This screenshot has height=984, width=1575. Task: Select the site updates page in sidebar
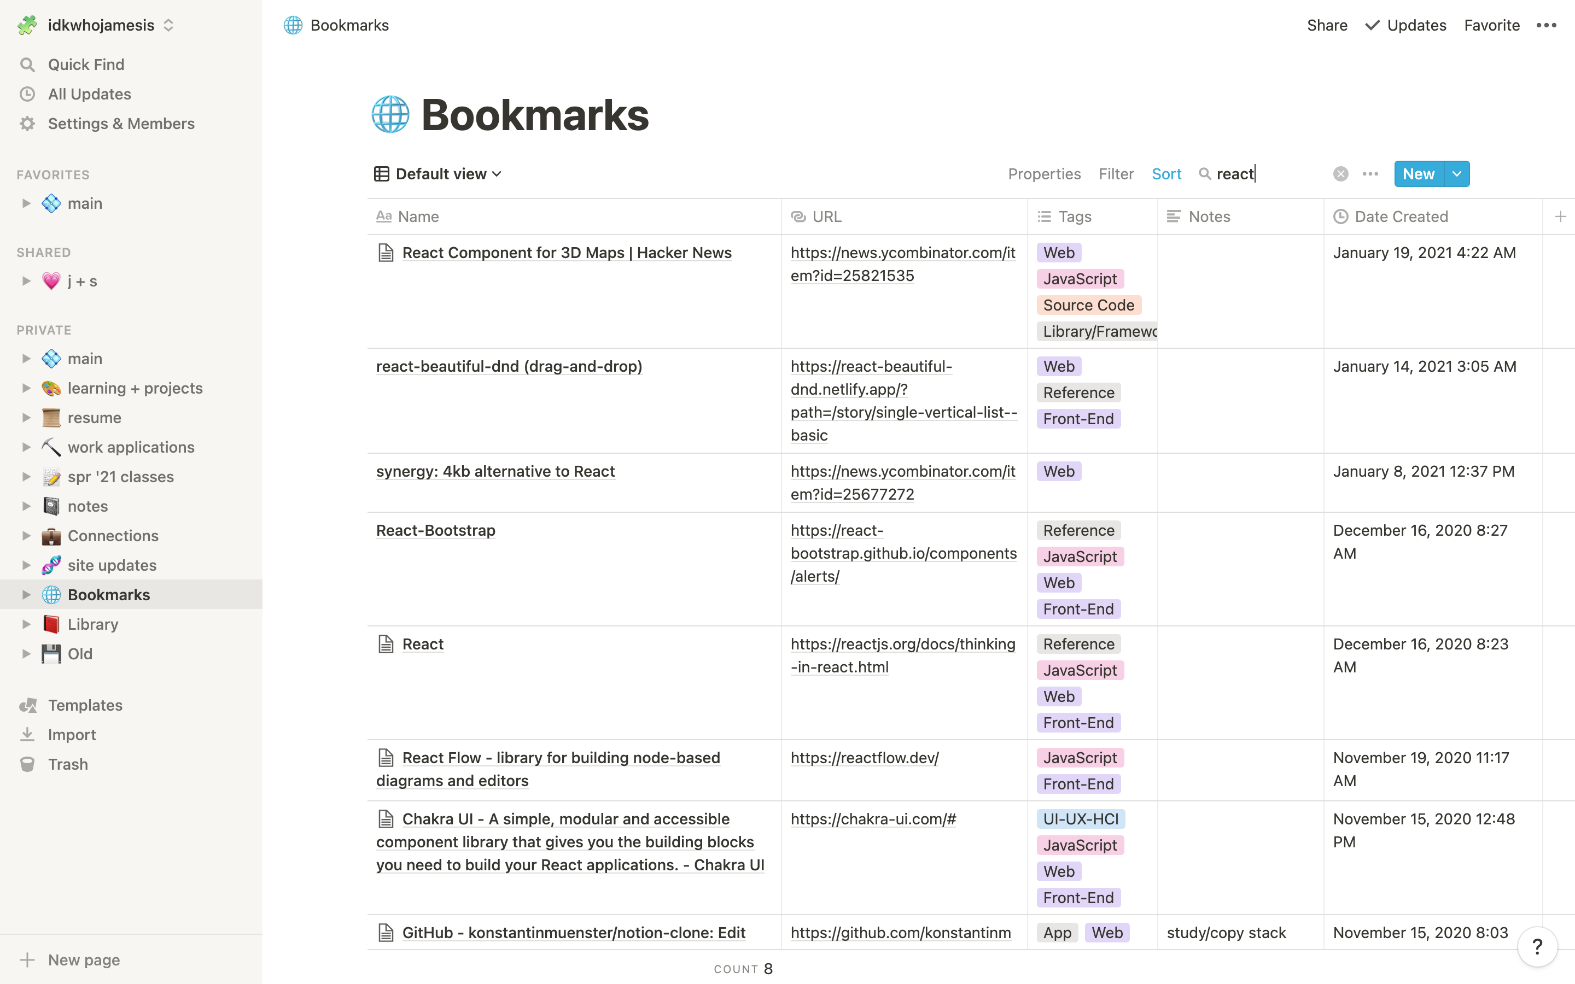tap(131, 565)
